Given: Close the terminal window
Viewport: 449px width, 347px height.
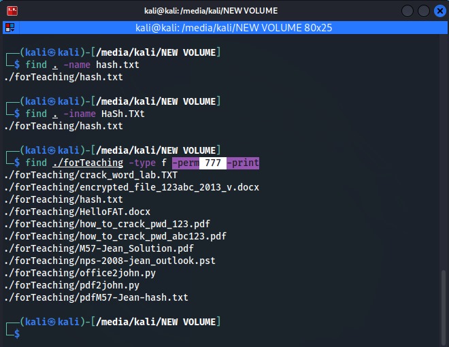Looking at the screenshot, I should 440,11.
